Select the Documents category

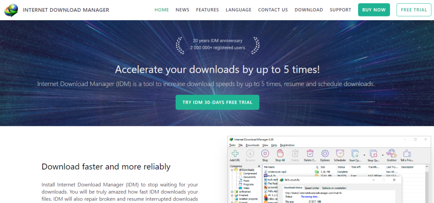pyautogui.click(x=247, y=177)
